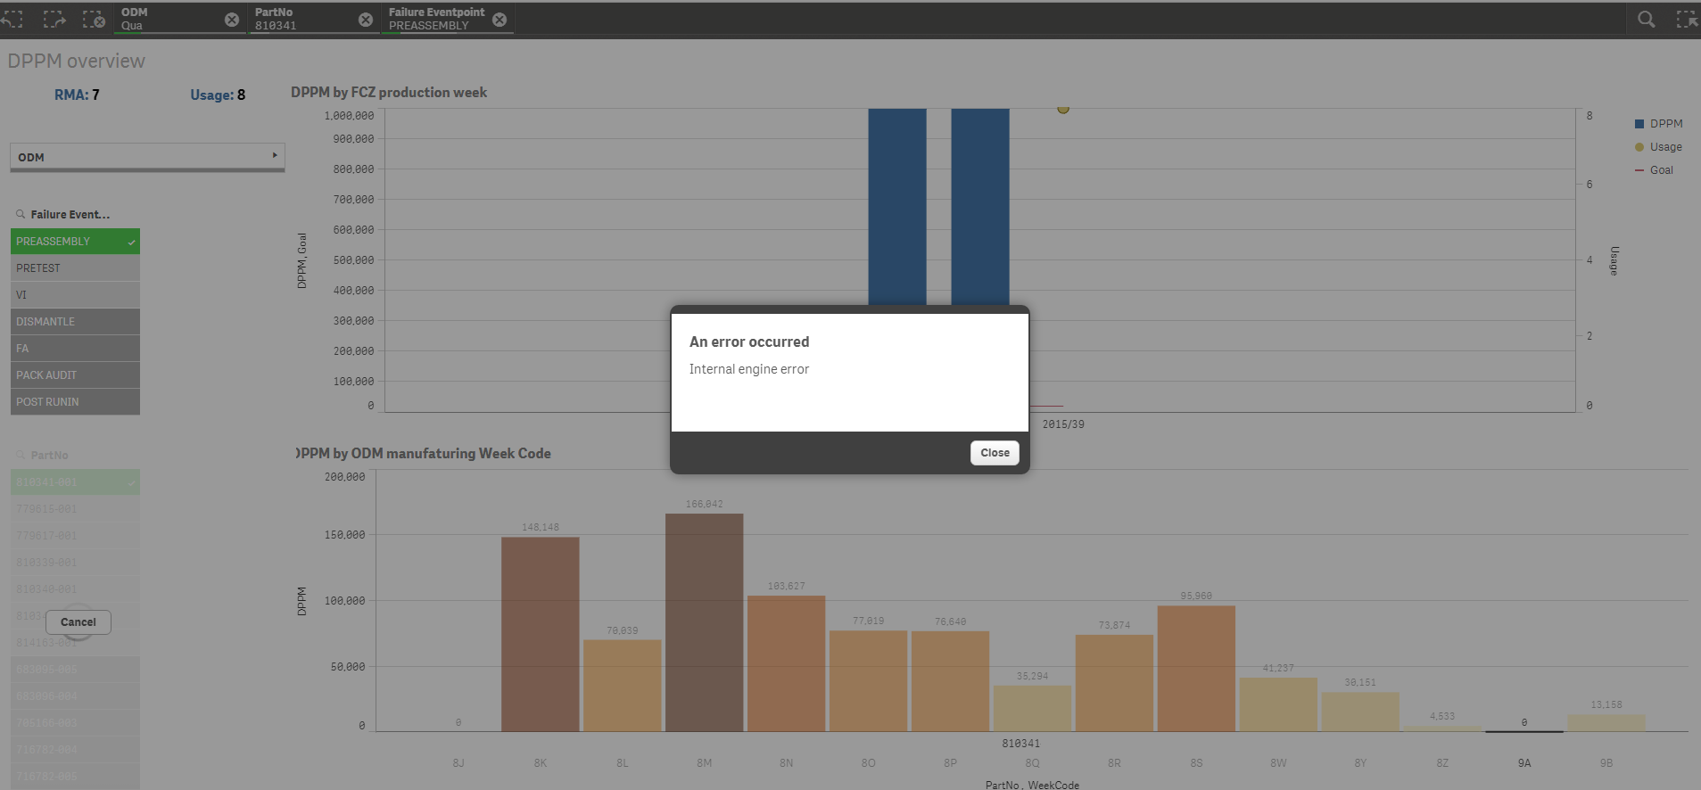Select PRETEST failure event

click(x=75, y=268)
